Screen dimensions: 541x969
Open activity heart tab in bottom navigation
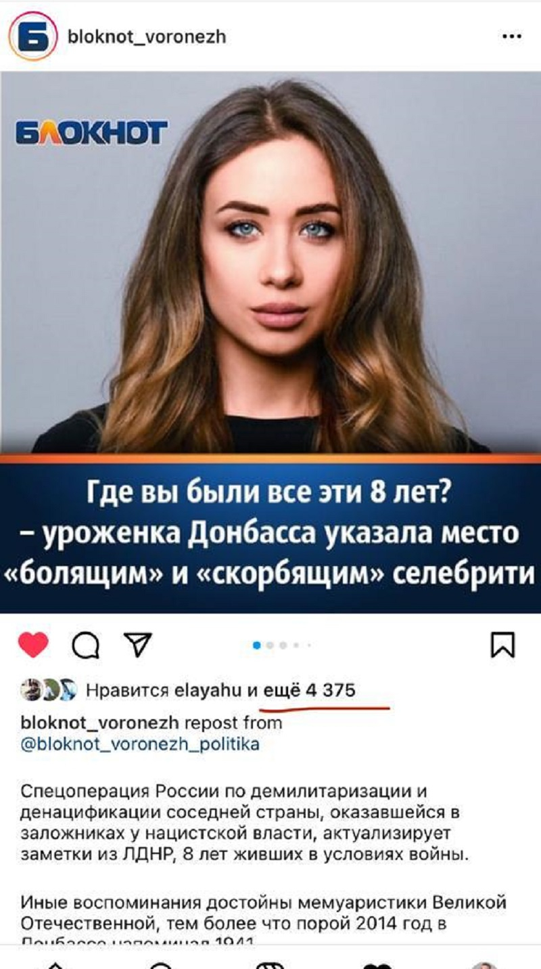[x=377, y=964]
